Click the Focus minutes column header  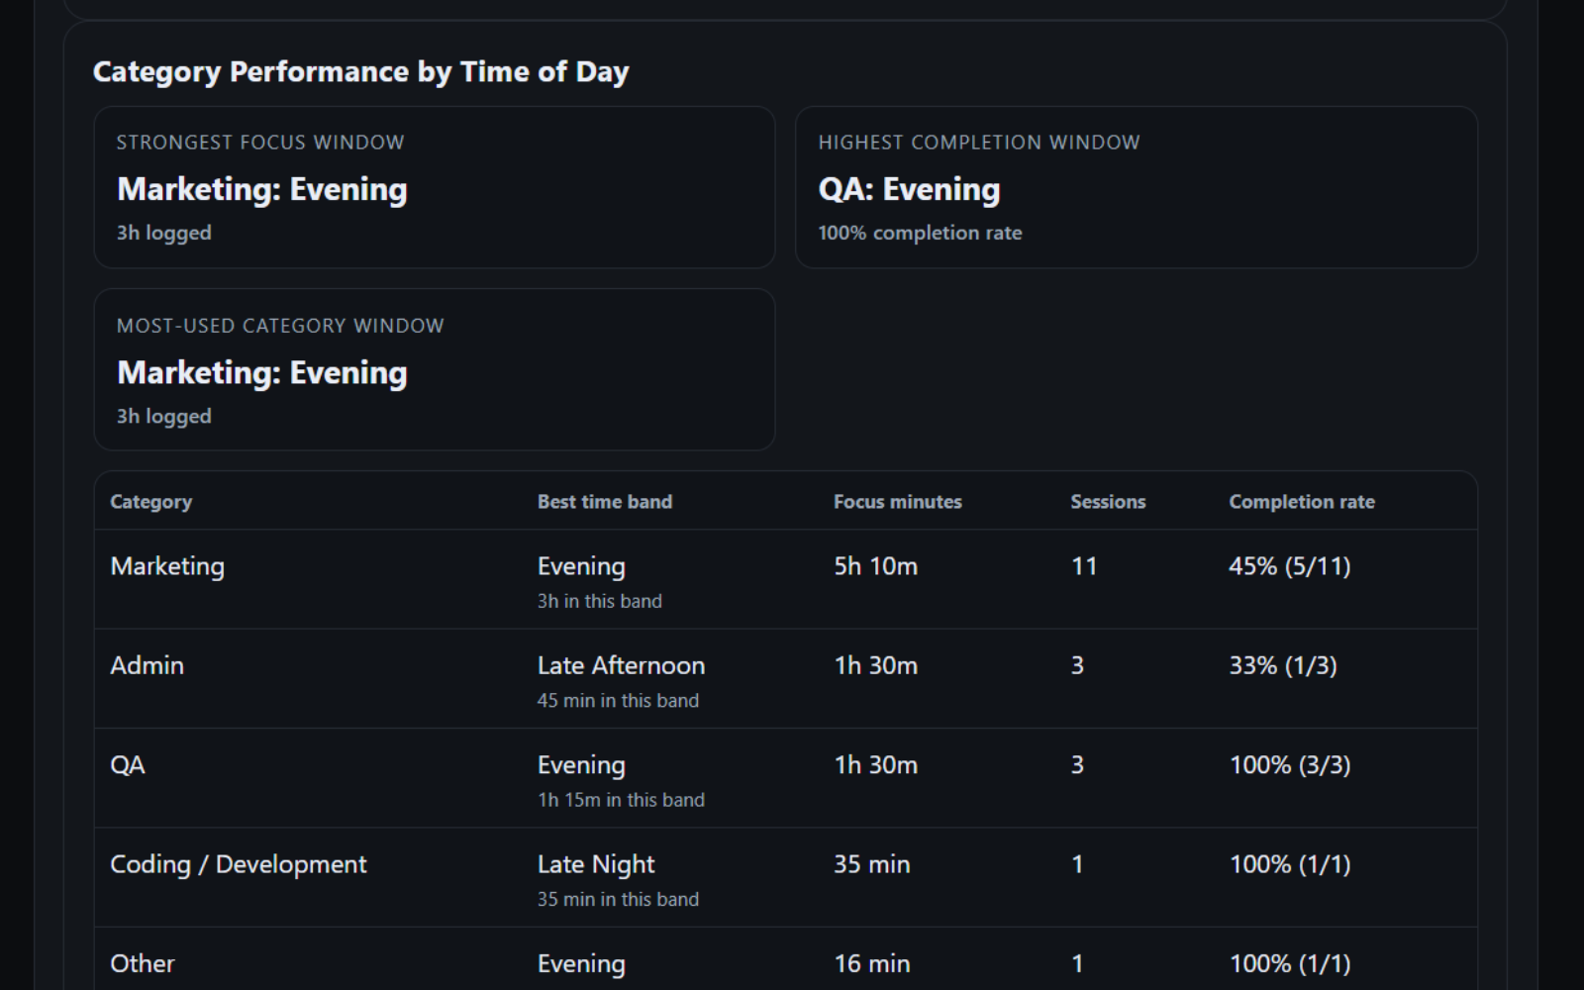(x=896, y=501)
